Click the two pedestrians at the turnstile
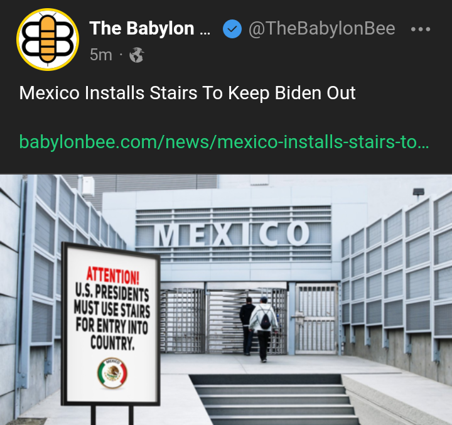This screenshot has height=425, width=452. [x=258, y=329]
